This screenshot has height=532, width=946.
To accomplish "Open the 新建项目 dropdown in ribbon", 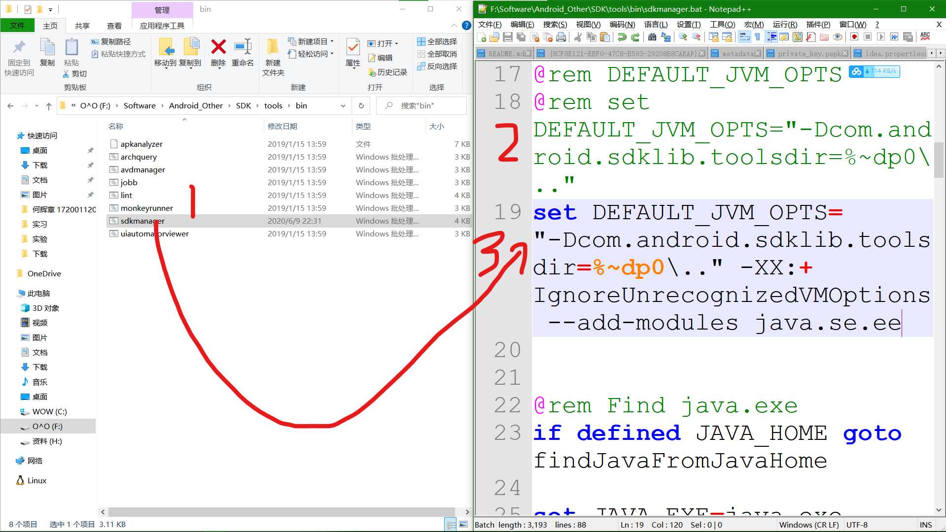I will 332,41.
